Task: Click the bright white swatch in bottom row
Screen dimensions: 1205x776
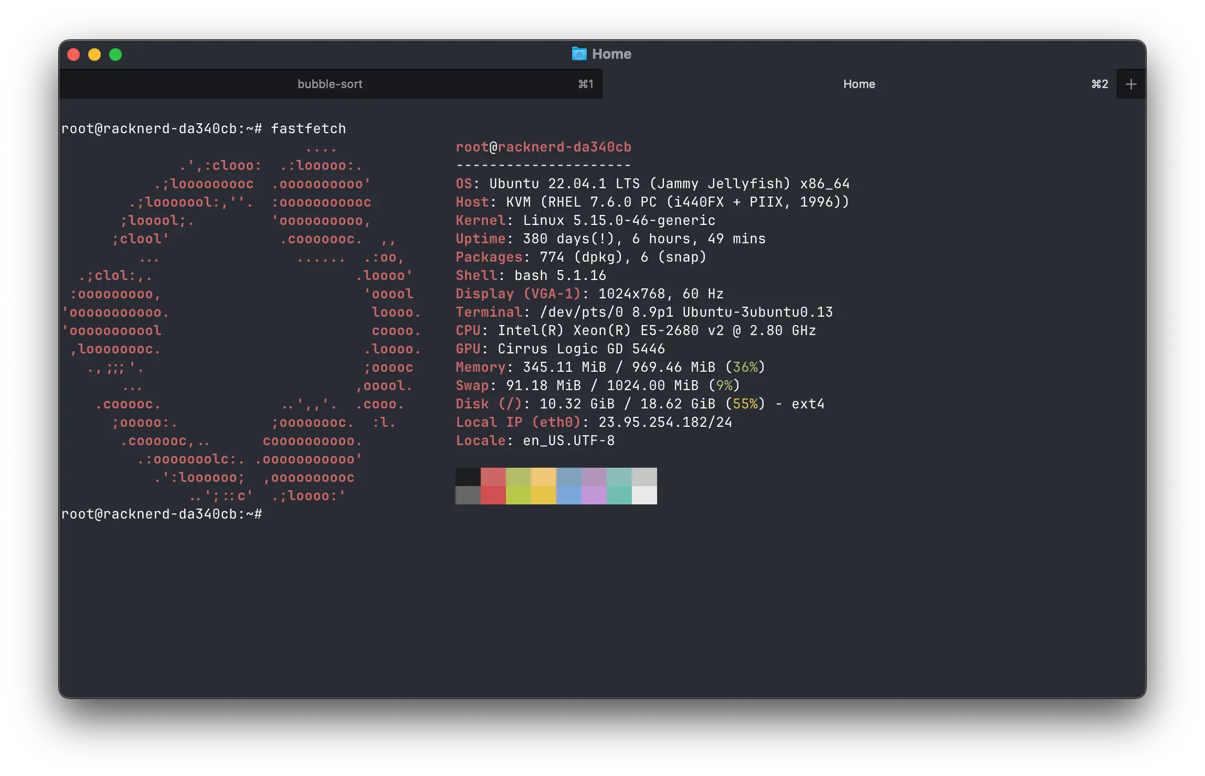Action: pos(644,495)
